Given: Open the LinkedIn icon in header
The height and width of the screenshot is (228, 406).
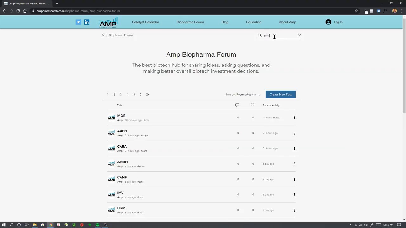Looking at the screenshot, I should point(87,22).
